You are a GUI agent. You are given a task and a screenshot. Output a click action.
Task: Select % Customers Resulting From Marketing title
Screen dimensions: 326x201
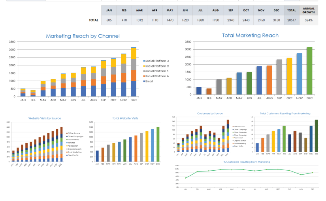(x=247, y=162)
